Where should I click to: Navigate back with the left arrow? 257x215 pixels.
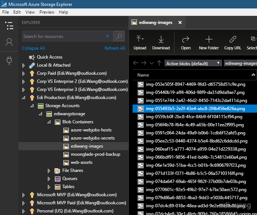[x=136, y=63]
